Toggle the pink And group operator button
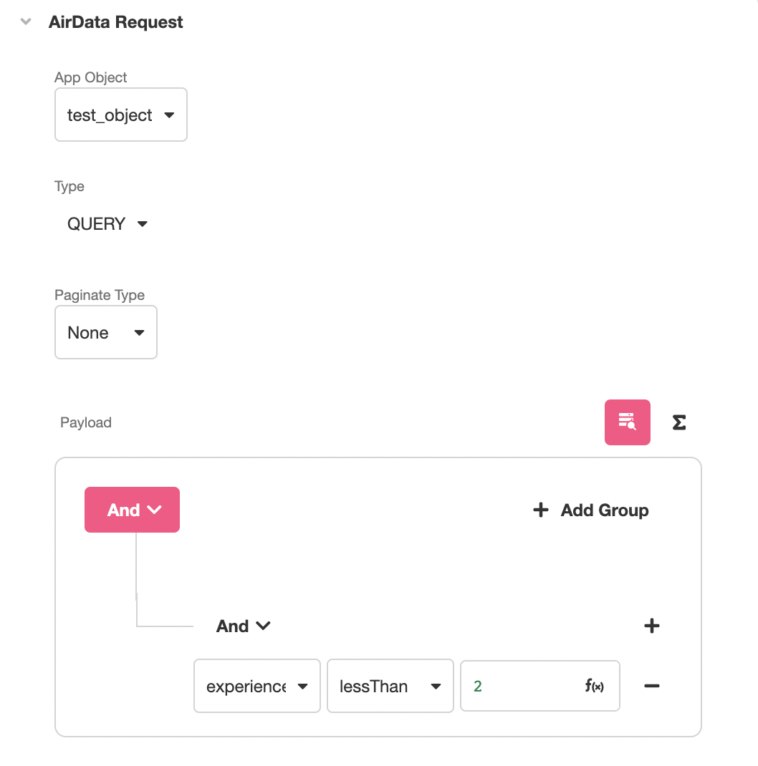The width and height of the screenshot is (758, 766). [132, 510]
